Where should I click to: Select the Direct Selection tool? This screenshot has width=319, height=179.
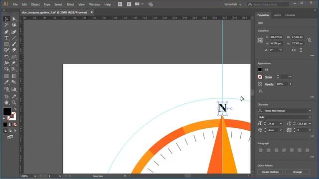tap(14, 19)
